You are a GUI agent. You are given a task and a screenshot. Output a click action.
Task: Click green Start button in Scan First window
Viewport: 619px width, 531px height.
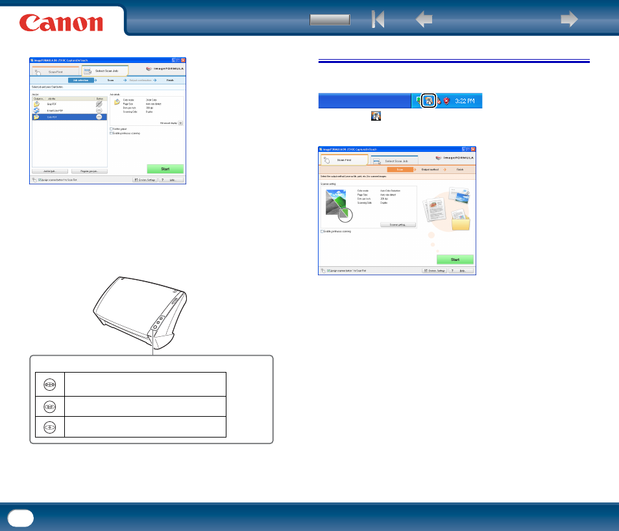(455, 260)
